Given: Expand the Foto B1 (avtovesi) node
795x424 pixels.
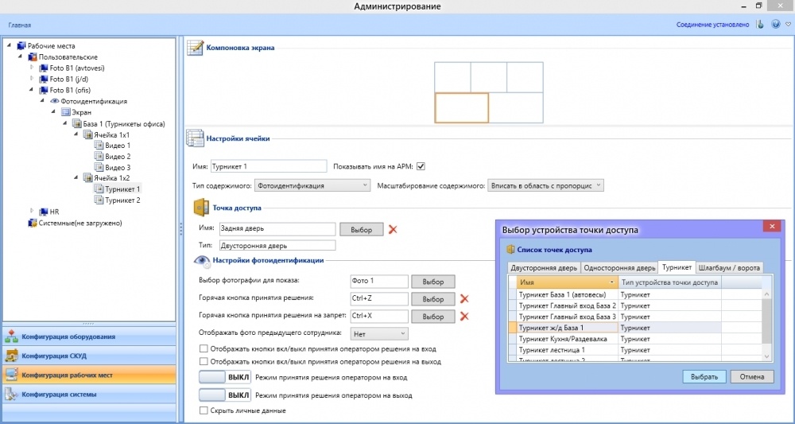Looking at the screenshot, I should [x=32, y=68].
